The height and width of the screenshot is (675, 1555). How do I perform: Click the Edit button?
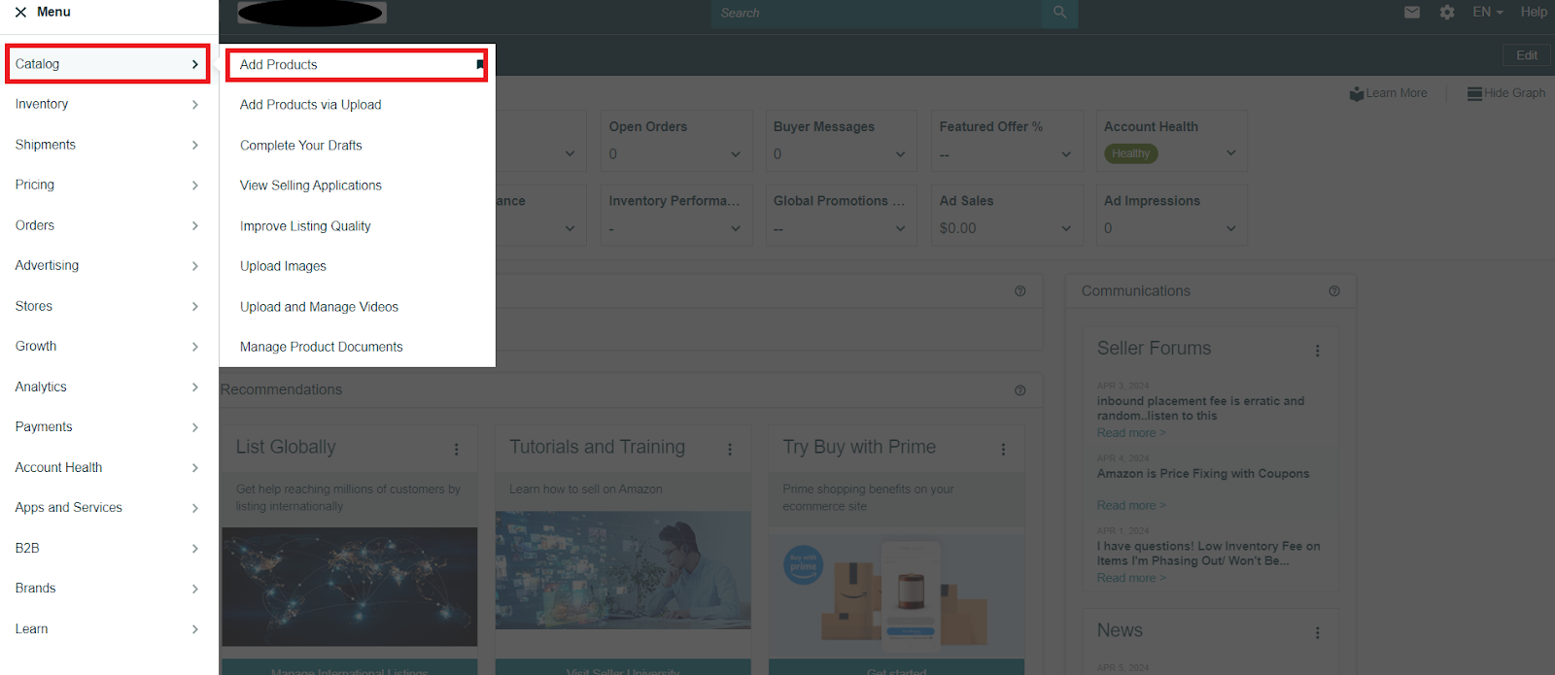1527,55
